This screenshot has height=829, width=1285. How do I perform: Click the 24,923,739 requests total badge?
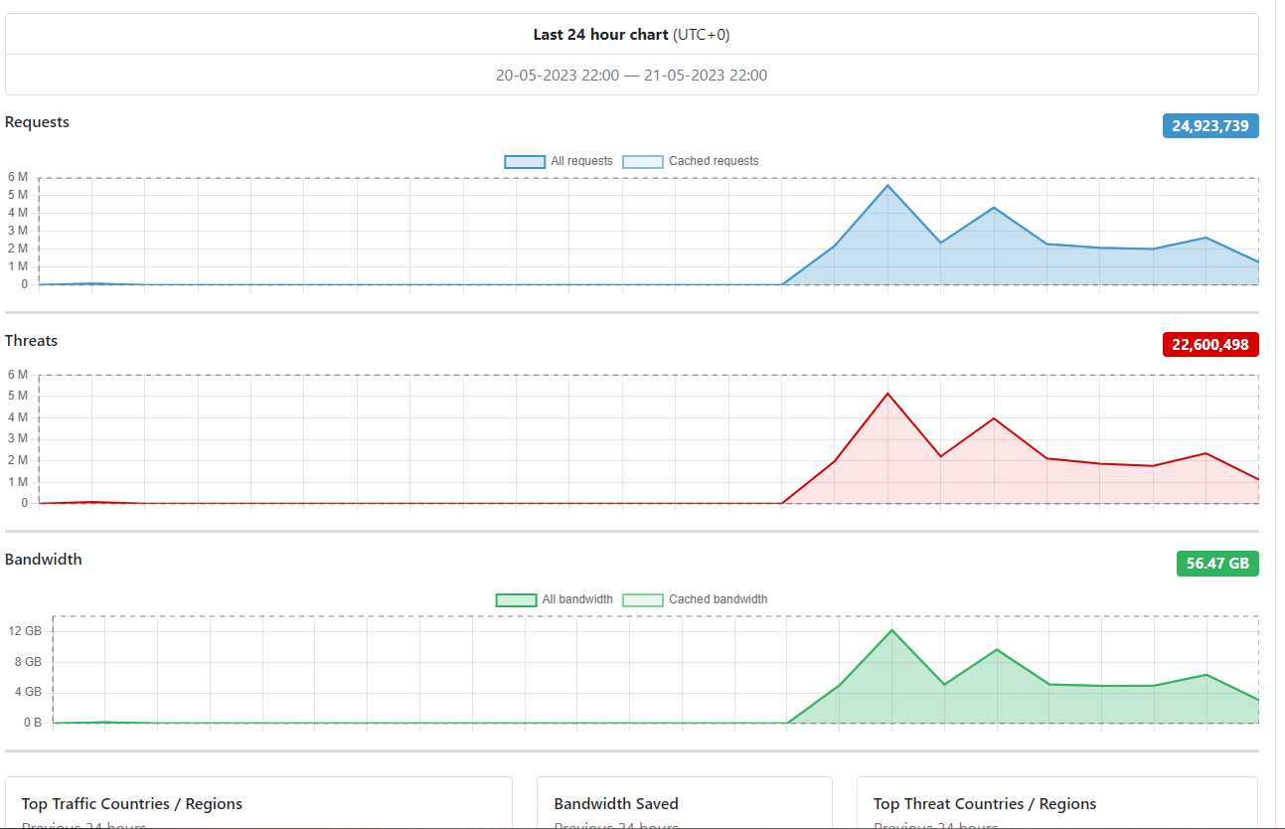[x=1210, y=126]
